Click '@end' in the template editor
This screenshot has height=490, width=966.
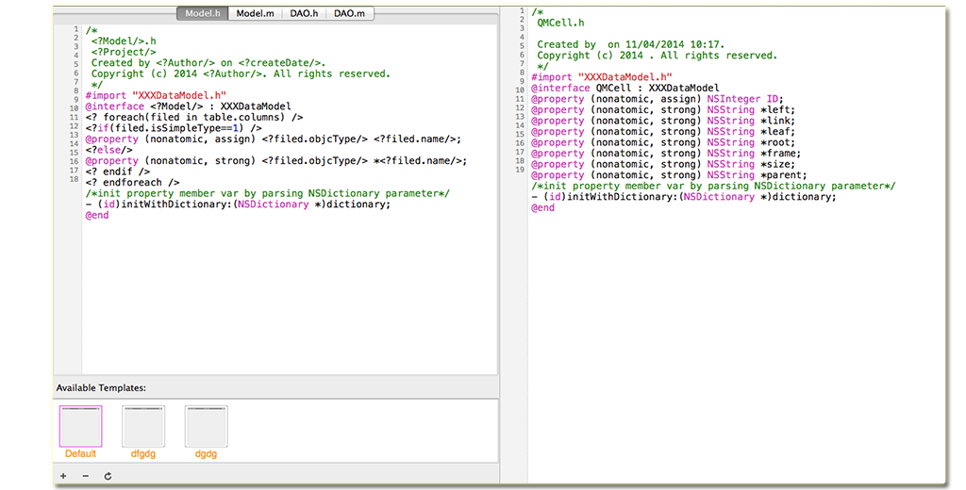97,215
